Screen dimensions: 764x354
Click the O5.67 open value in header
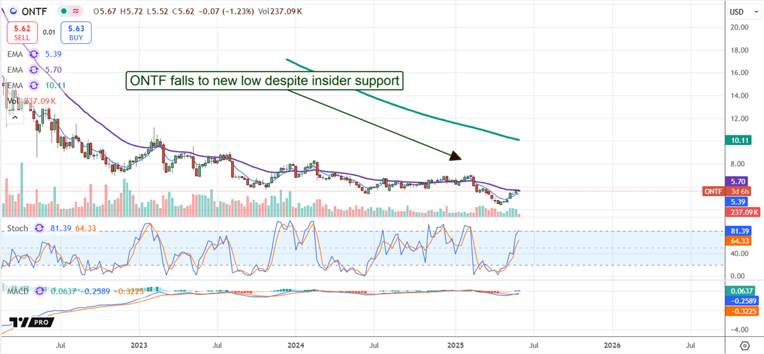point(104,11)
